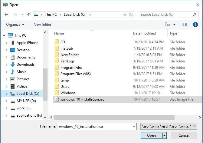This screenshot has height=143, width=203.
Task: Open the file type filter dropdown
Action: coord(169,126)
